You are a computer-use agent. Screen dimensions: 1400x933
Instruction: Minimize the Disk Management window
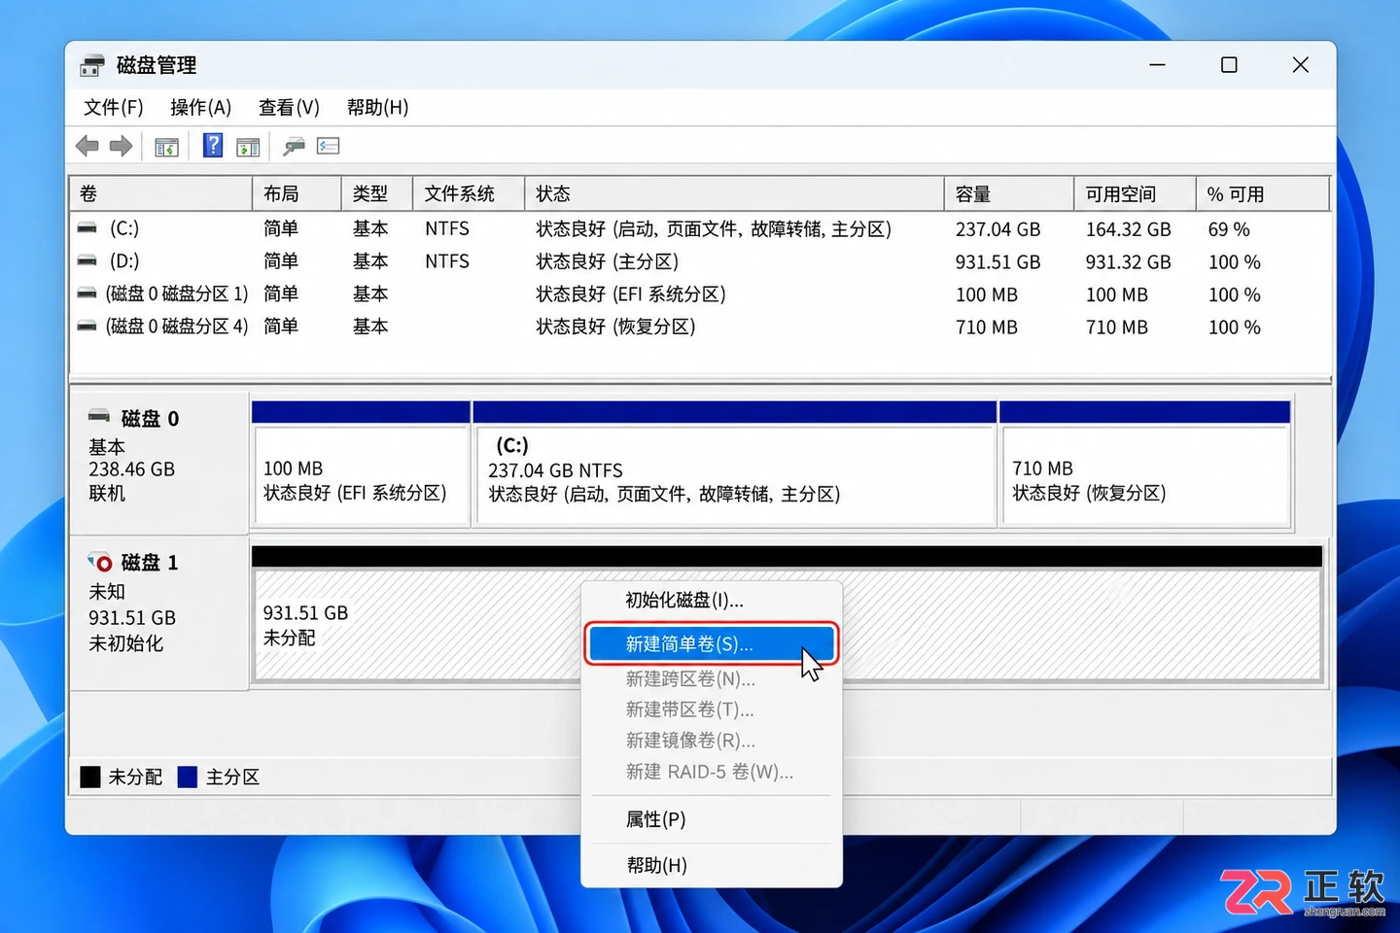click(1157, 65)
